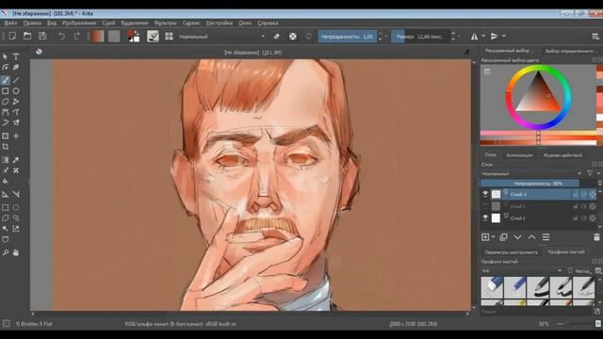The height and width of the screenshot is (339, 603).
Task: Adjust brush size with the spinner arrows
Action: 453,37
